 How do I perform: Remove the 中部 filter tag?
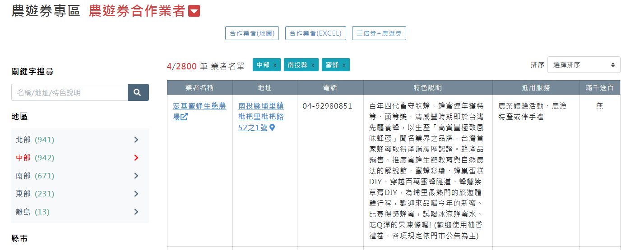[274, 65]
